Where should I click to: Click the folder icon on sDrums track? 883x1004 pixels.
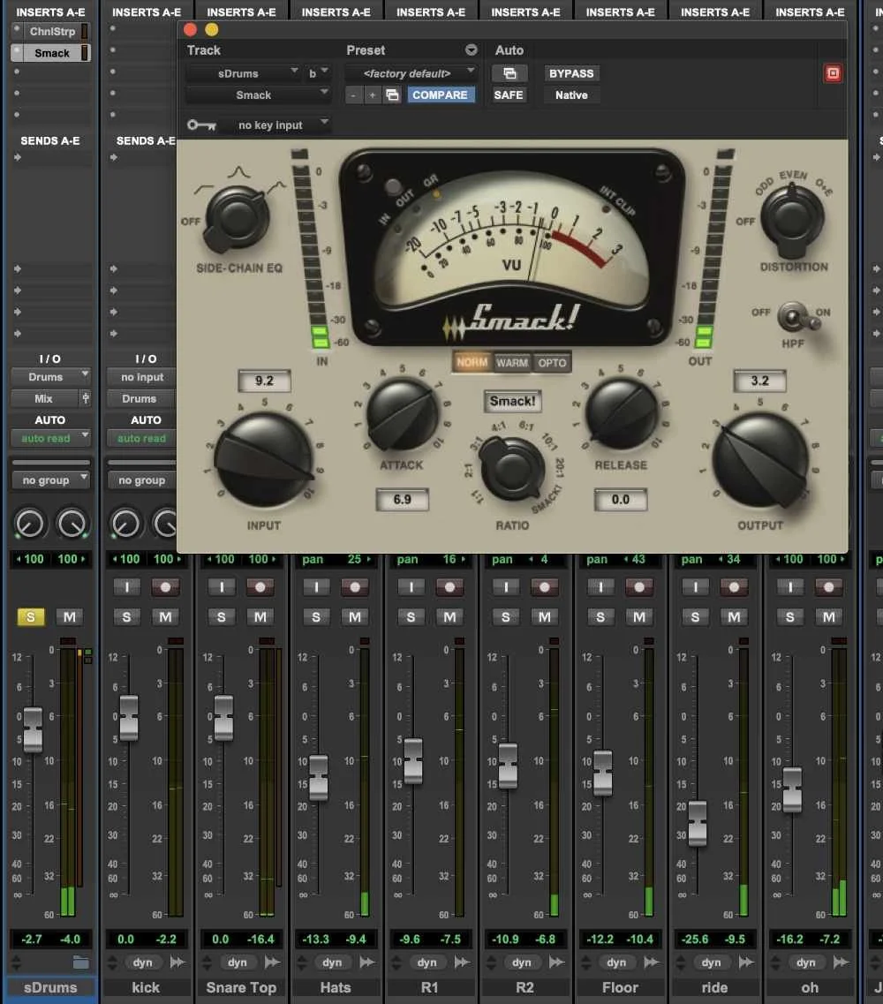click(x=80, y=962)
